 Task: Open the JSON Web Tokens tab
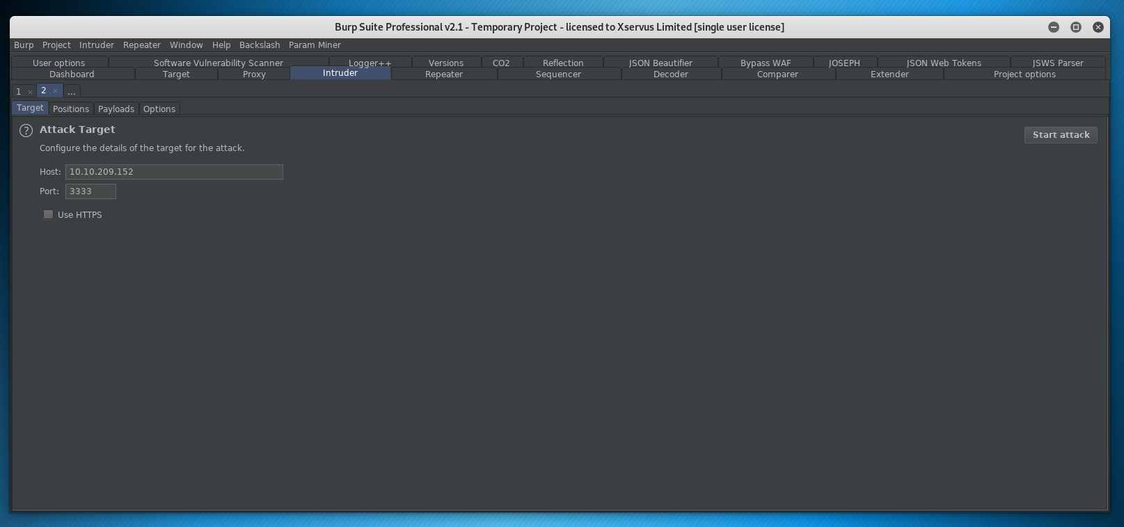pyautogui.click(x=944, y=63)
